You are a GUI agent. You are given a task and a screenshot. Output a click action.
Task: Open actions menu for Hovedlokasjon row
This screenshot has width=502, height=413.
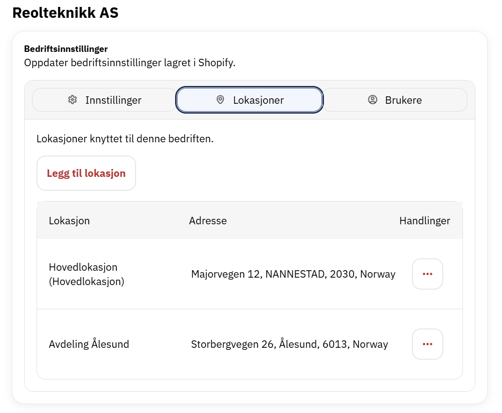pyautogui.click(x=427, y=274)
